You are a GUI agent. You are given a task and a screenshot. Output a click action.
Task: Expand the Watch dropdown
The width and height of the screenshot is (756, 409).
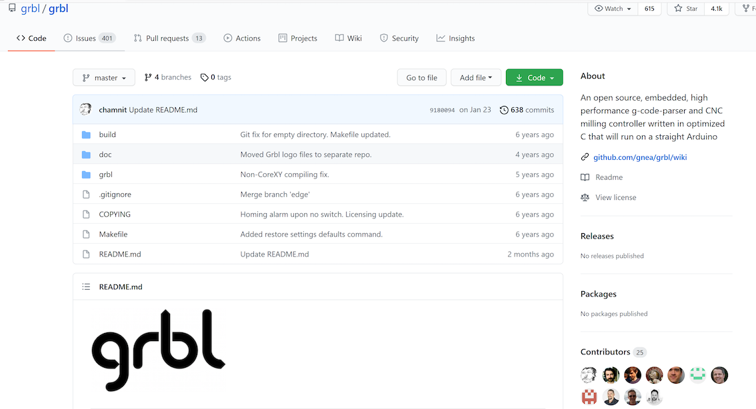(x=613, y=9)
